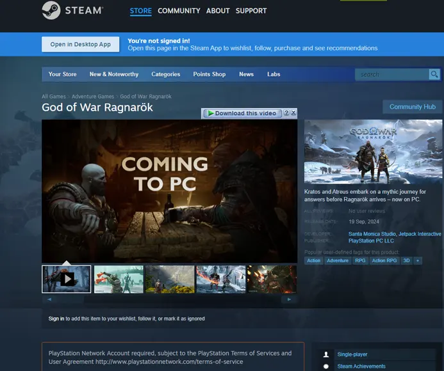Select the Adventure tag
This screenshot has width=444, height=371.
pyautogui.click(x=338, y=260)
